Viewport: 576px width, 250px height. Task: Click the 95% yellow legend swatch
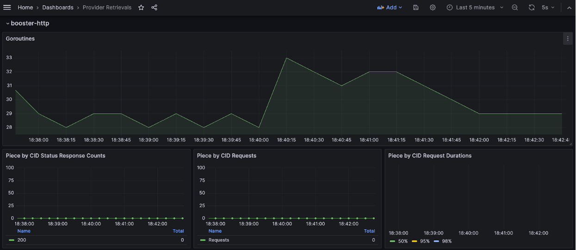point(415,241)
